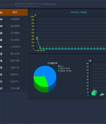
Task: Click the device icon beside 设备管理
Action: pyautogui.click(x=1, y=19)
